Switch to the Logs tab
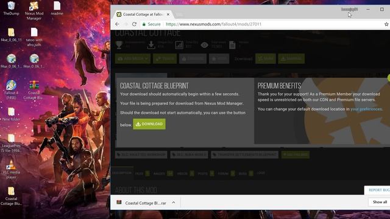The image size is (390, 219). click(261, 173)
